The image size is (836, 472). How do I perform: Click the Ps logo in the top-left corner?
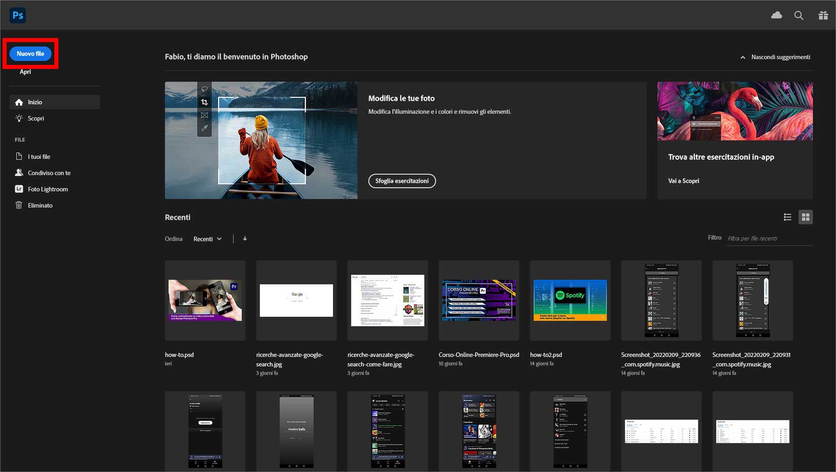17,15
